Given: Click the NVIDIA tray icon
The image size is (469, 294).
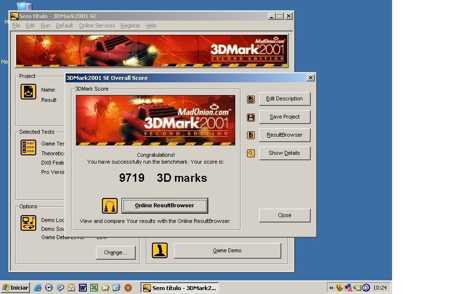Looking at the screenshot, I should pyautogui.click(x=357, y=288).
